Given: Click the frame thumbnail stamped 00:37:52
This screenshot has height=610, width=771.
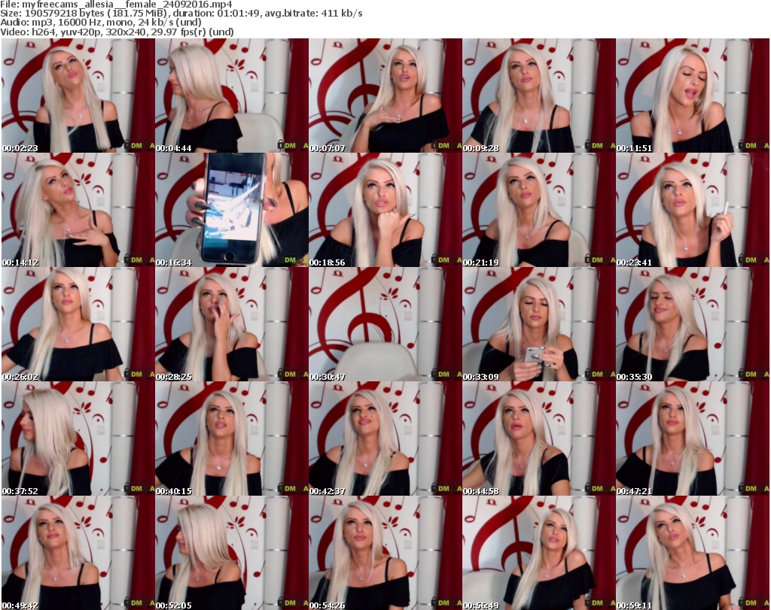Looking at the screenshot, I should (x=78, y=438).
